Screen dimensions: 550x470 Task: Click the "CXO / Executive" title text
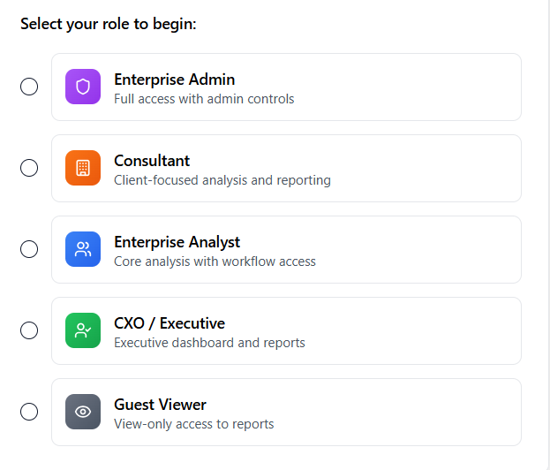(x=170, y=323)
